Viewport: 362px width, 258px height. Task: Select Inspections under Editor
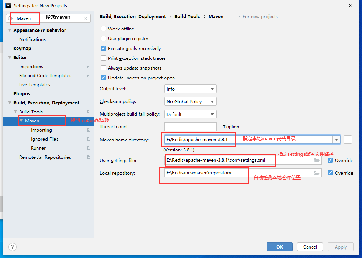[x=31, y=67]
